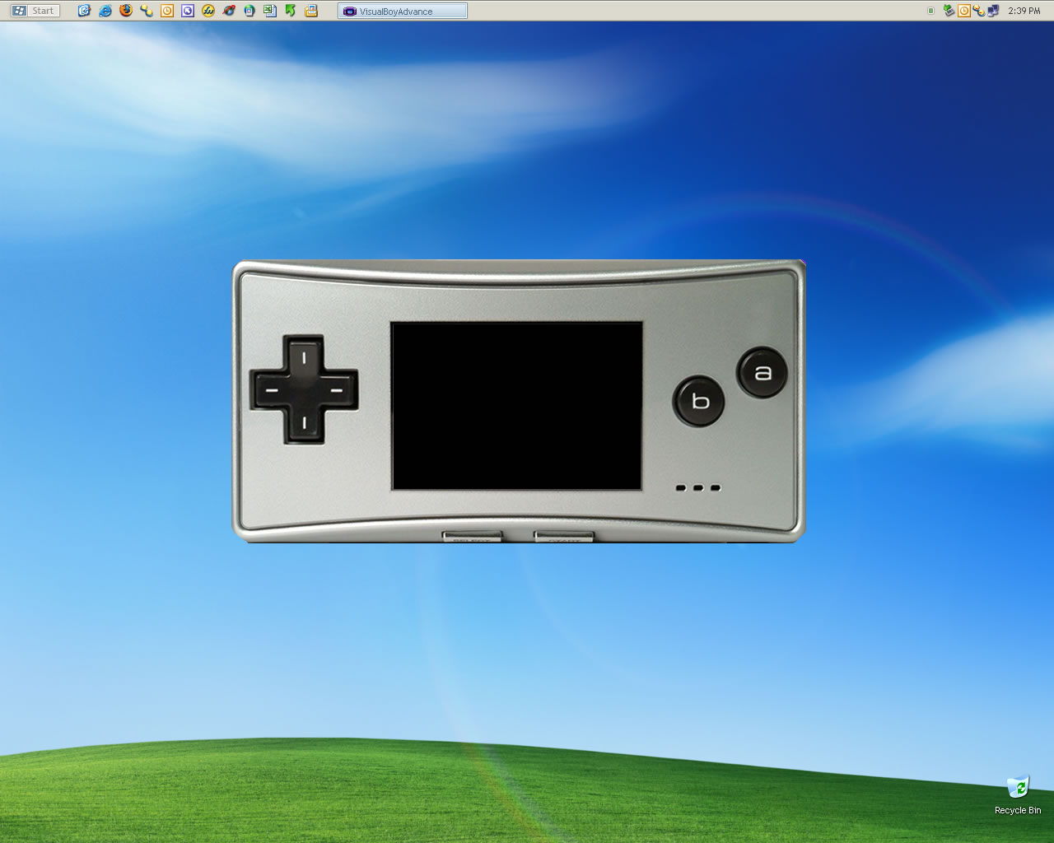Click the green arrow quick launch icon
Image resolution: width=1054 pixels, height=843 pixels.
291,11
